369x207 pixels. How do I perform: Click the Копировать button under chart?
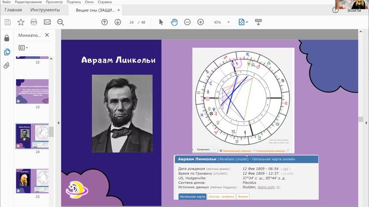tap(204, 149)
